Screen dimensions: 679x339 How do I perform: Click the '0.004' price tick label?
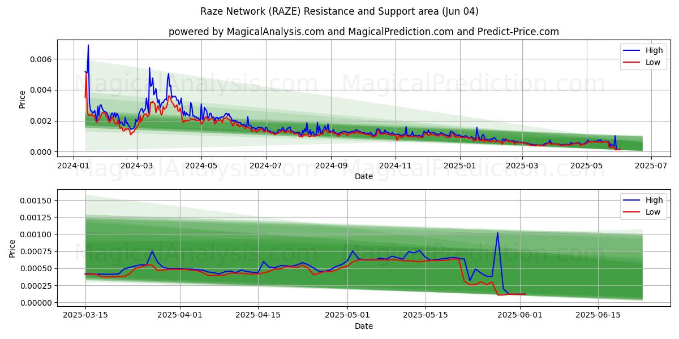coord(41,90)
